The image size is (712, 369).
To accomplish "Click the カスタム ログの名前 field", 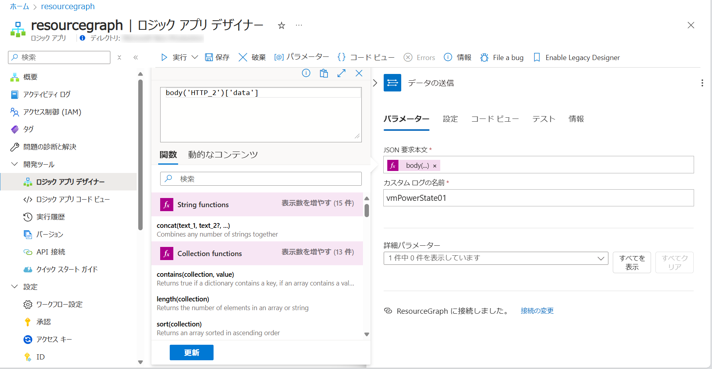I will click(539, 198).
